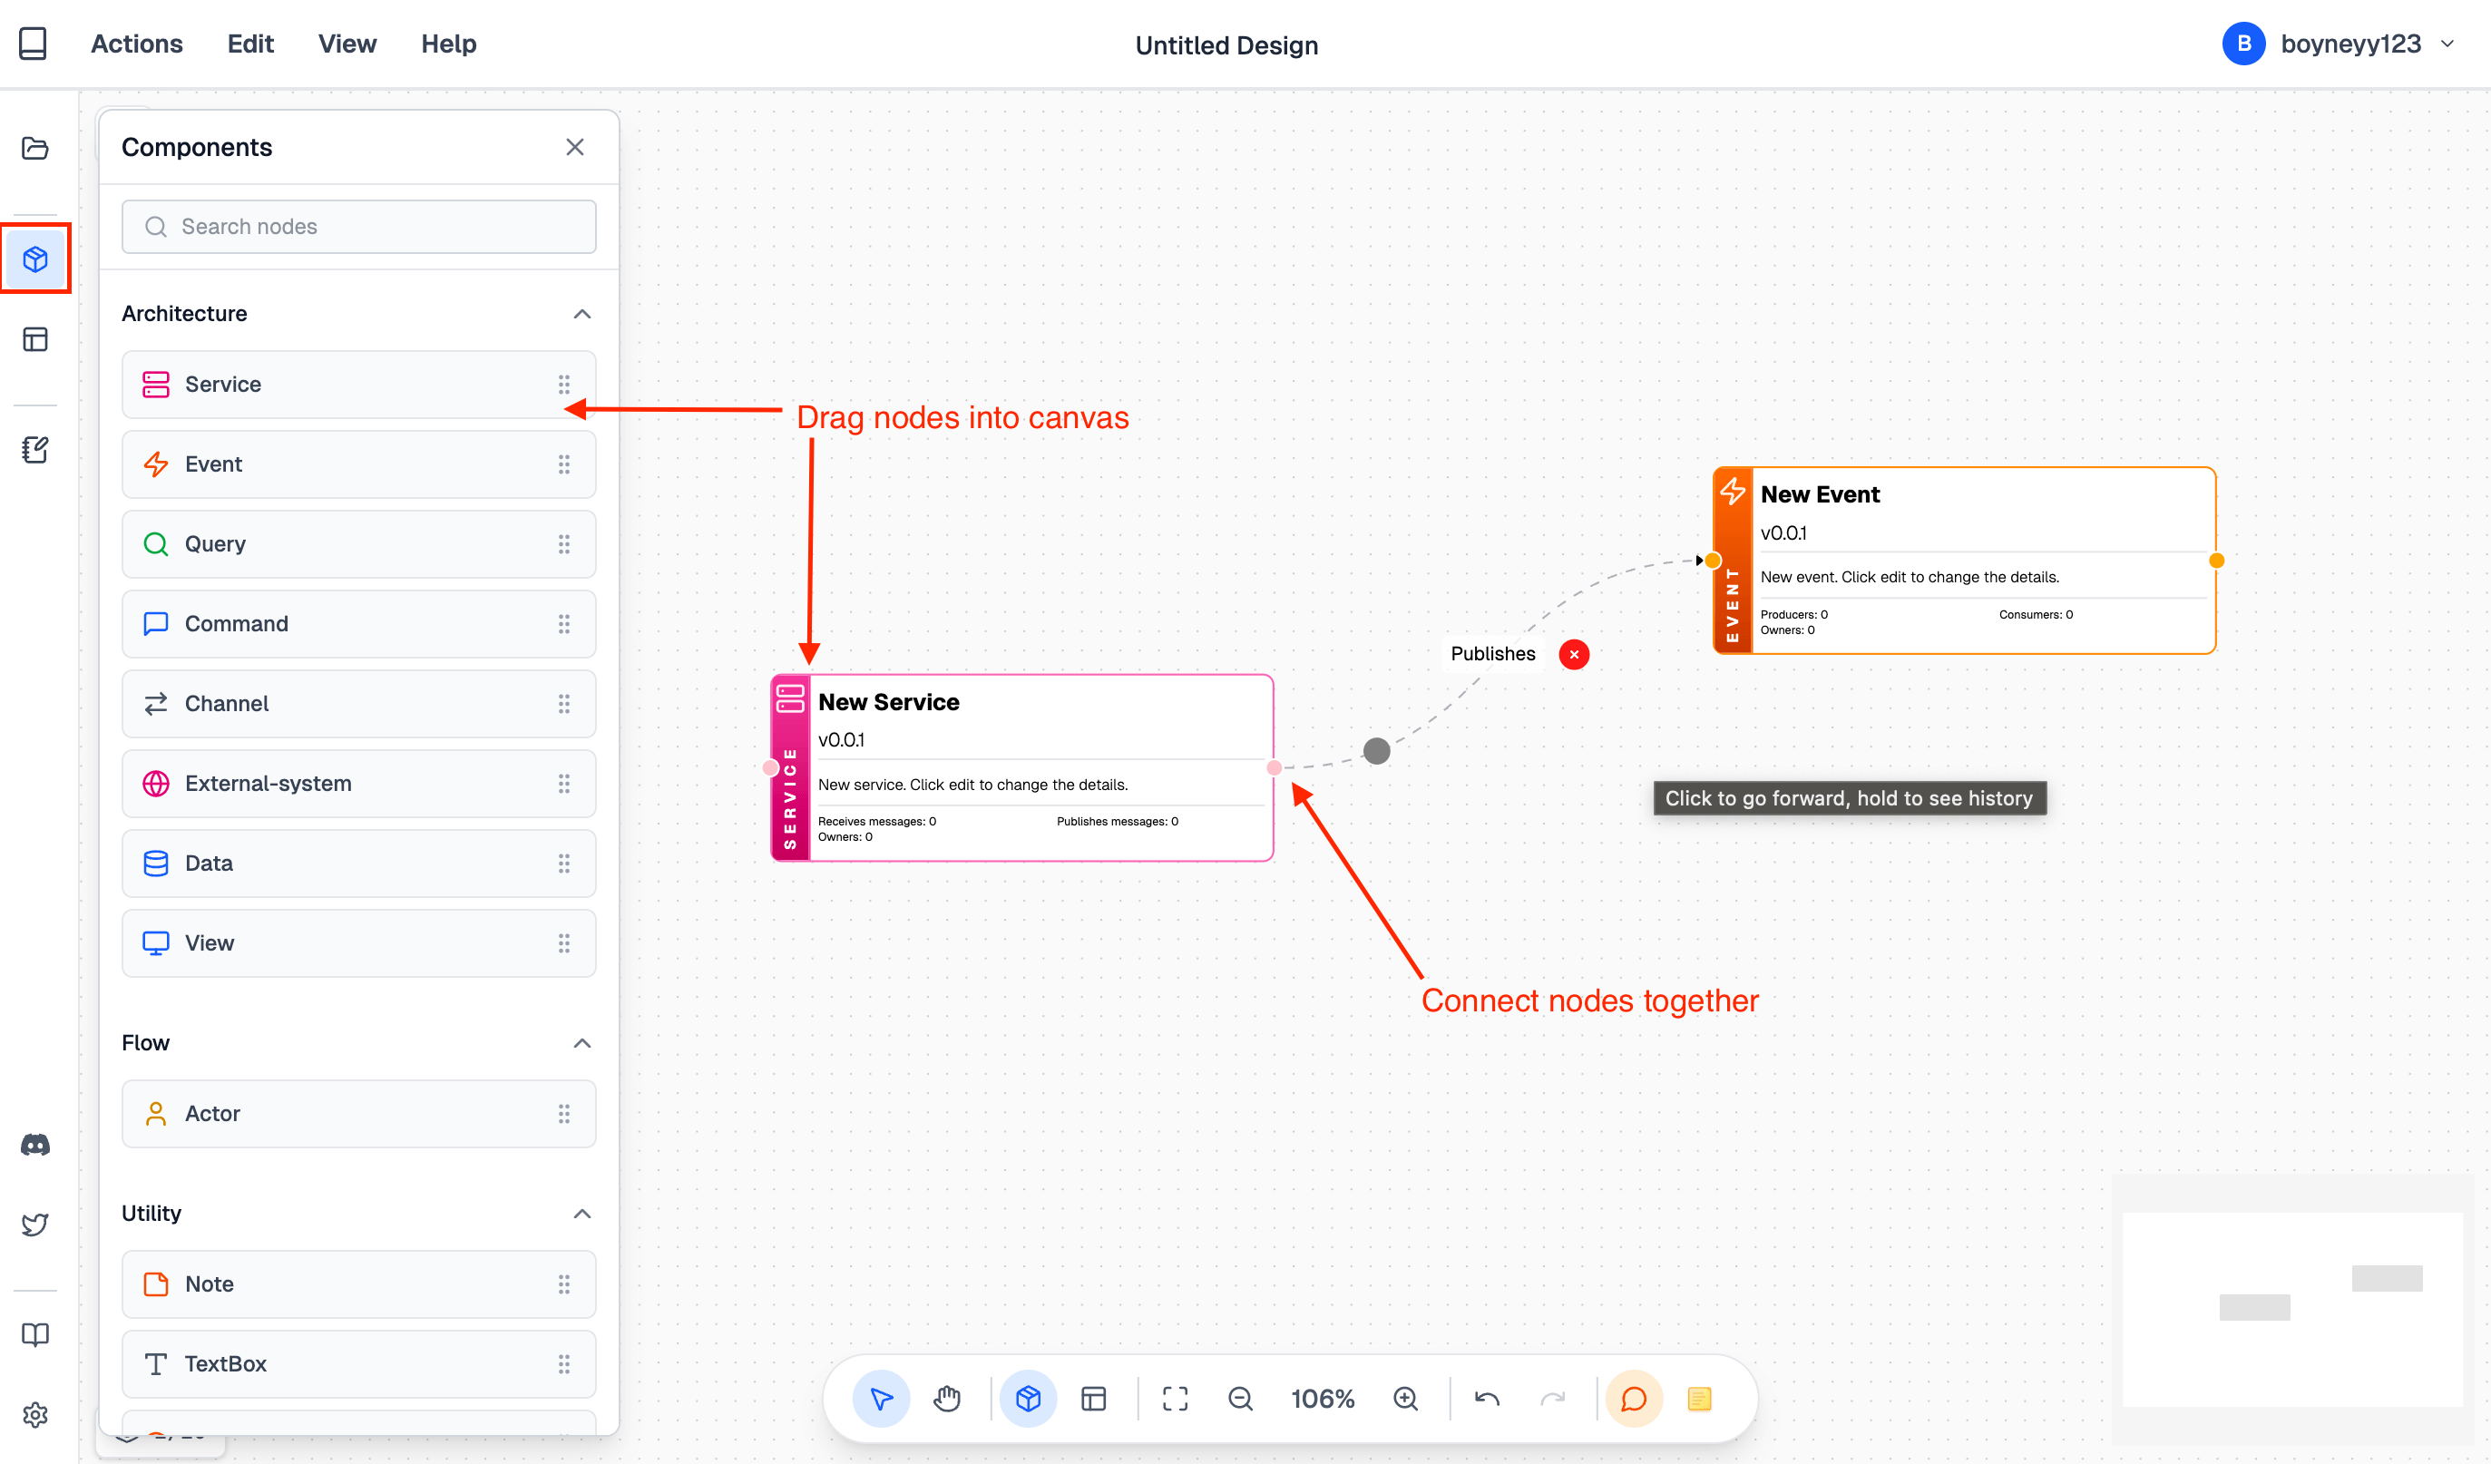
Task: Open the Actions menu
Action: point(136,44)
